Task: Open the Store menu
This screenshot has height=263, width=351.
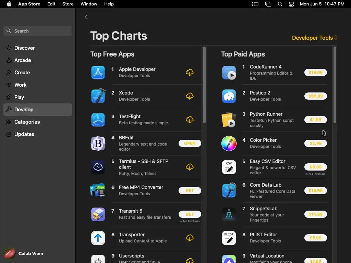Action: tap(68, 4)
